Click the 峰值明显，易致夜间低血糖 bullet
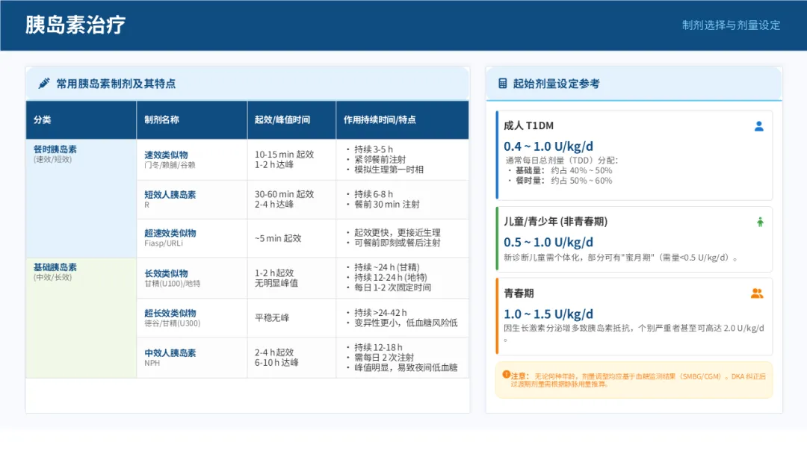This screenshot has width=807, height=454. click(406, 367)
